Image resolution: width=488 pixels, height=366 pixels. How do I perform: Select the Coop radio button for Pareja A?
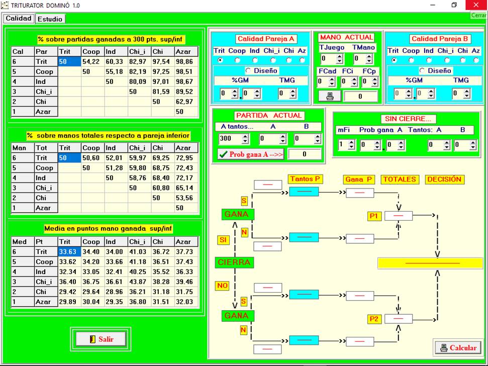coord(237,60)
